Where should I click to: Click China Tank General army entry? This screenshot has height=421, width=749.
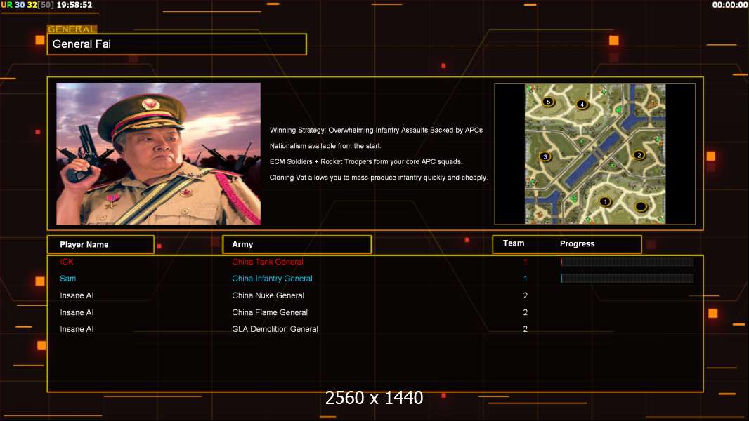pyautogui.click(x=268, y=262)
